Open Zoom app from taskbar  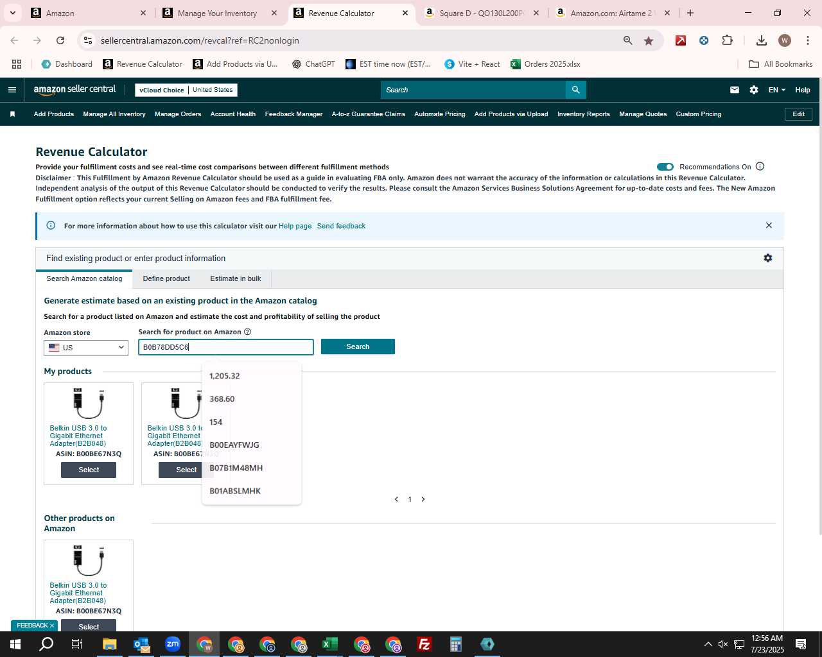[x=173, y=644]
